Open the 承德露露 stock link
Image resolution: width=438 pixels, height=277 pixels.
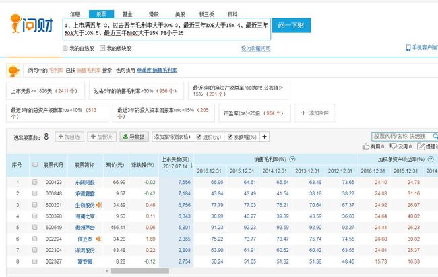click(x=85, y=193)
